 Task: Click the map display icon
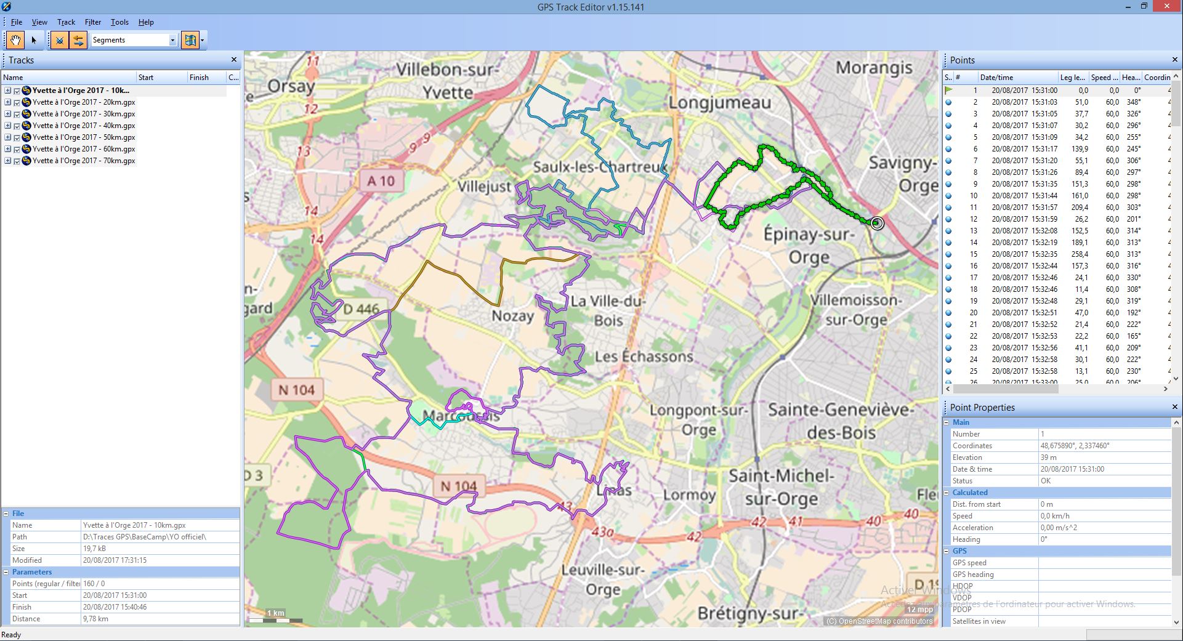click(190, 40)
